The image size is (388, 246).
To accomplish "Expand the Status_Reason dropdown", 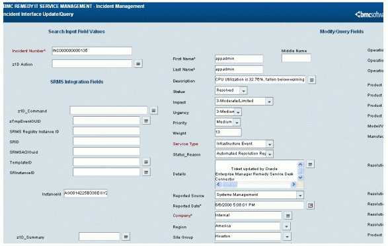I will (x=270, y=154).
